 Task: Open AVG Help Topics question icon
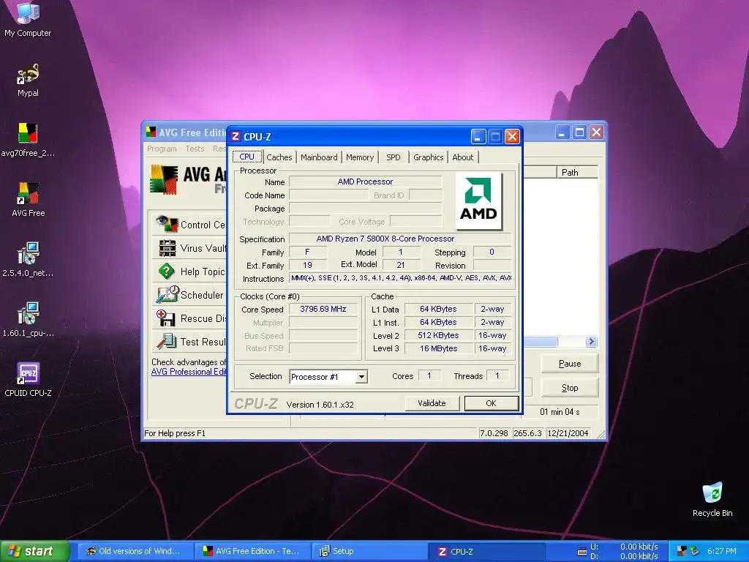[x=167, y=271]
